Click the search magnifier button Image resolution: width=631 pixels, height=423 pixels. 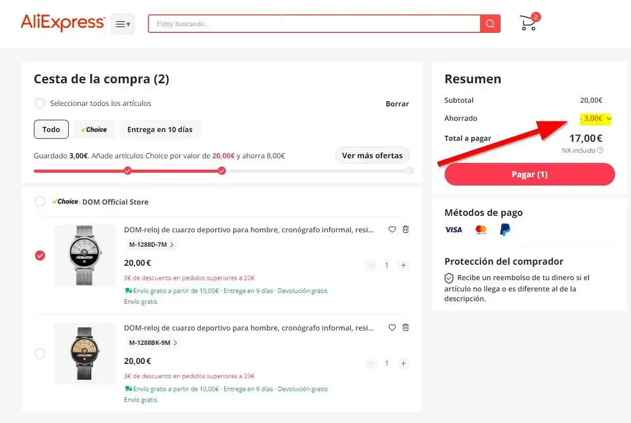pyautogui.click(x=490, y=24)
